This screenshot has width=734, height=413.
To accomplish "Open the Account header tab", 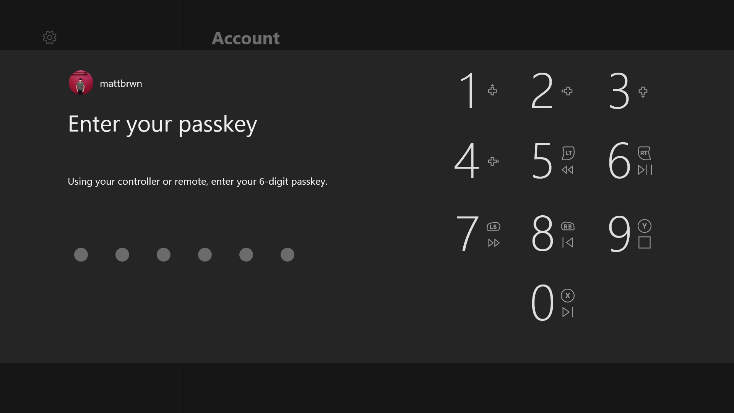I will point(245,38).
